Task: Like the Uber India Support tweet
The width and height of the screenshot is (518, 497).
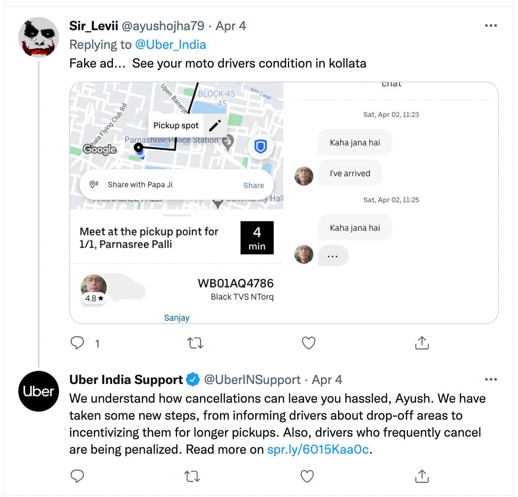Action: 307,476
